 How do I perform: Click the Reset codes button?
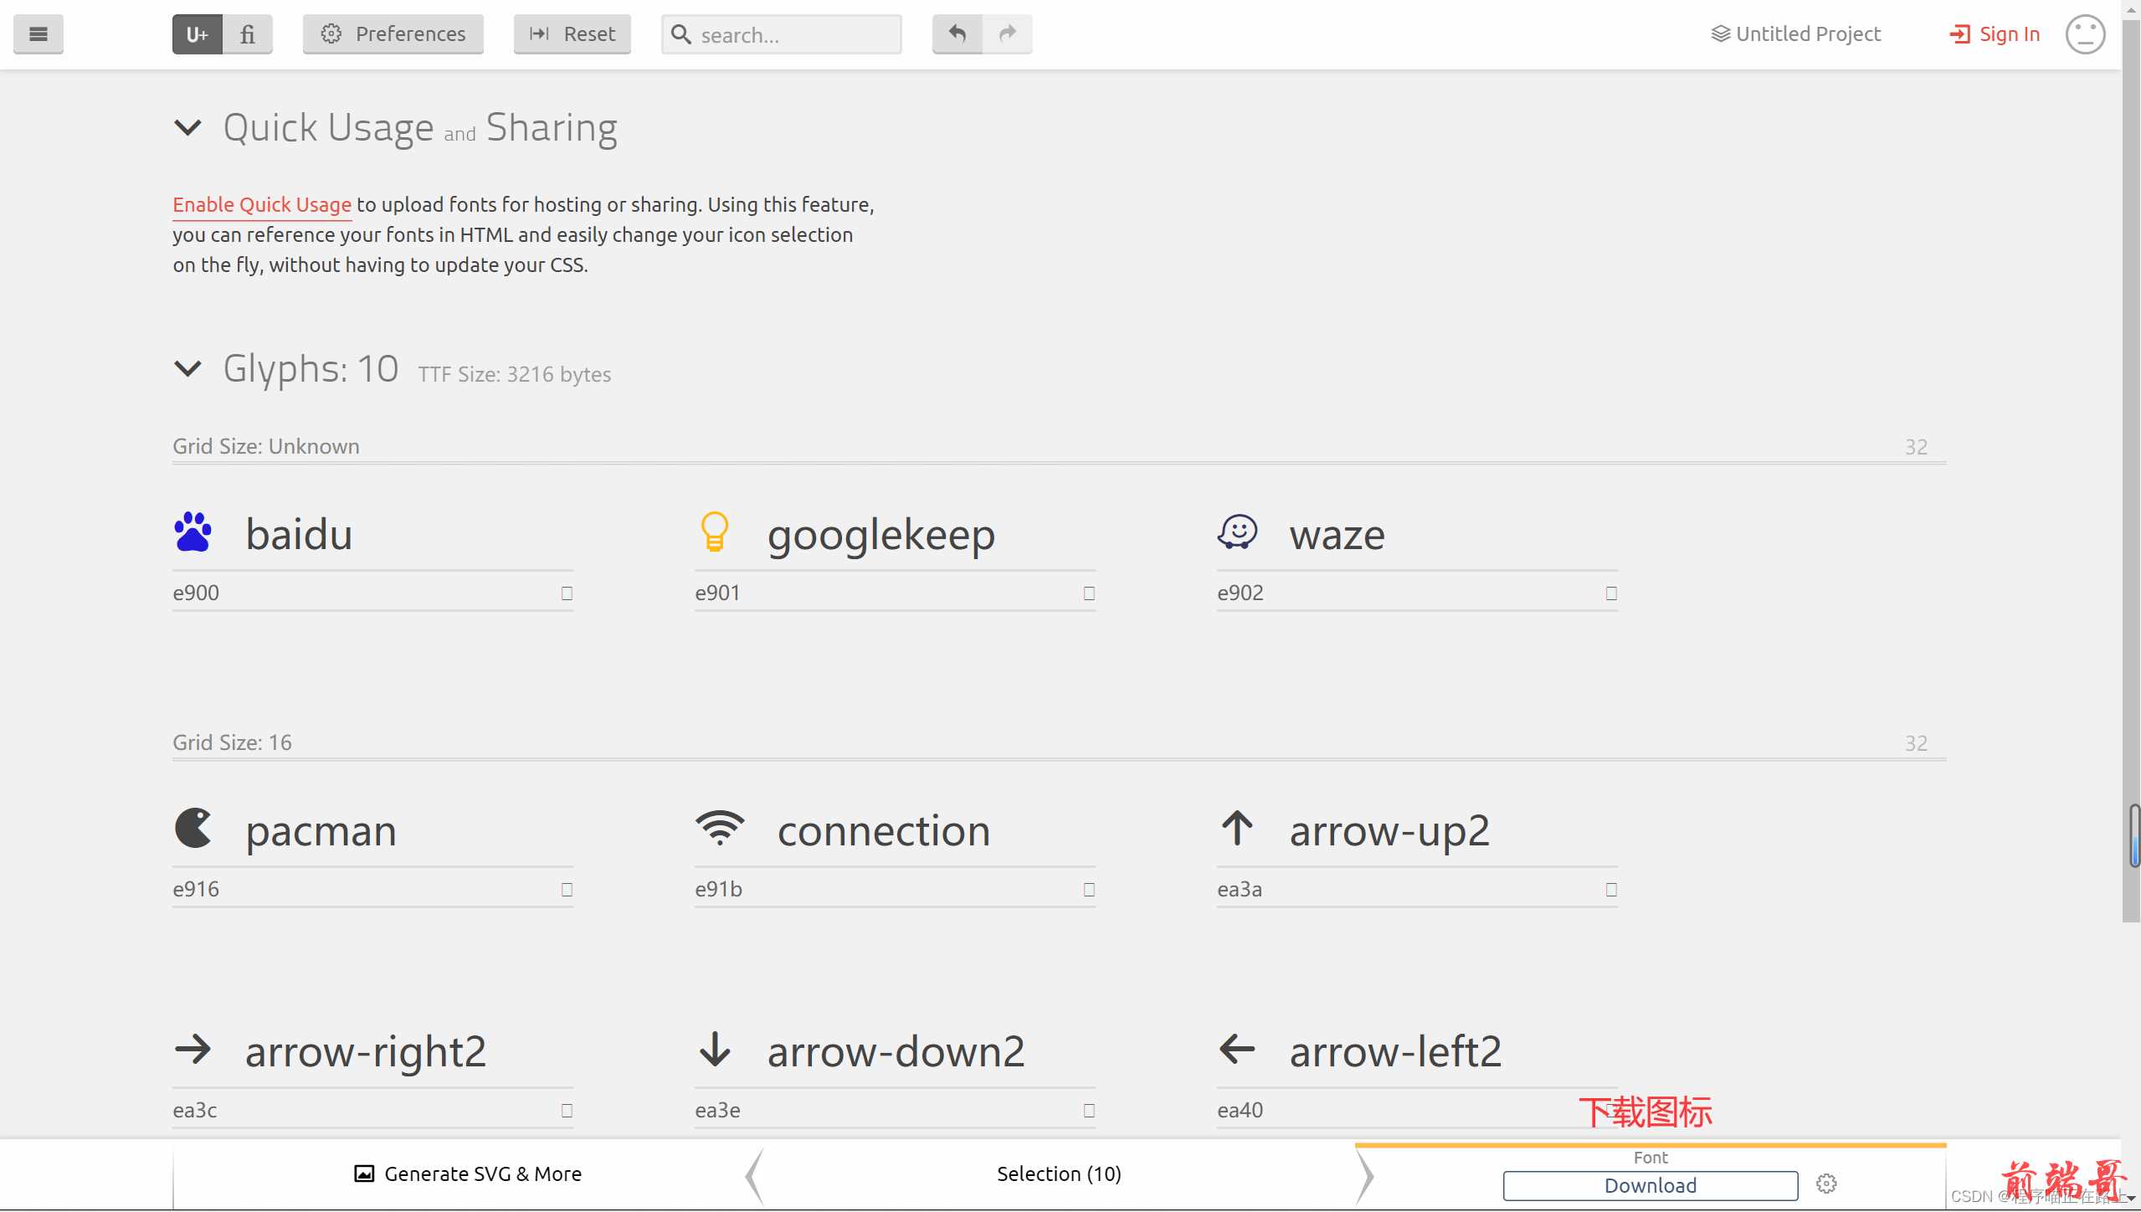[572, 34]
